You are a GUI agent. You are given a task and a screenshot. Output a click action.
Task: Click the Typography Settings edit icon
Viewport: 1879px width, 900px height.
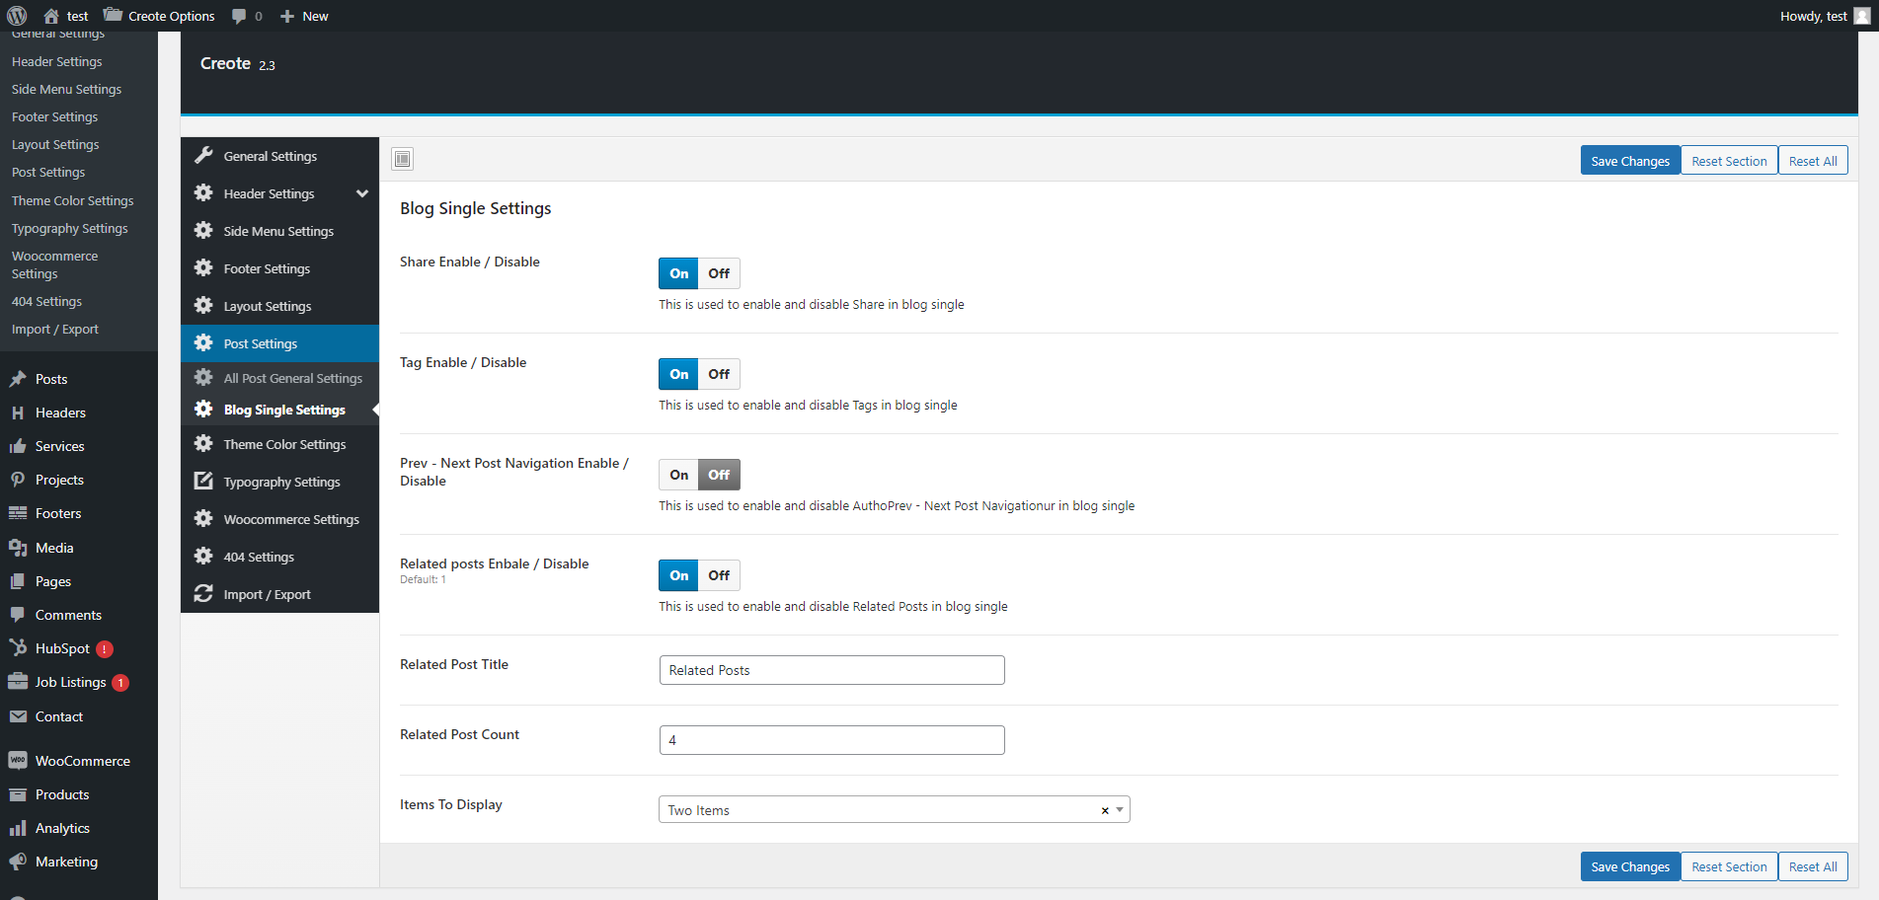203,482
